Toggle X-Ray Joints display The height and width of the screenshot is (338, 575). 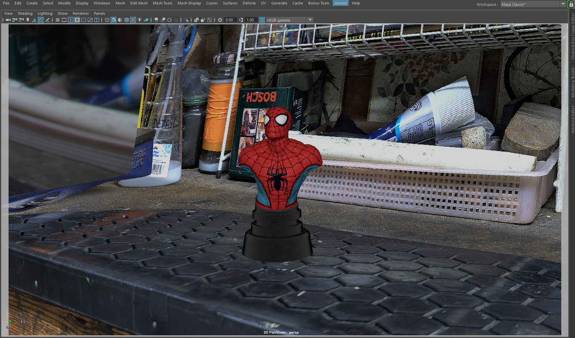[x=209, y=20]
